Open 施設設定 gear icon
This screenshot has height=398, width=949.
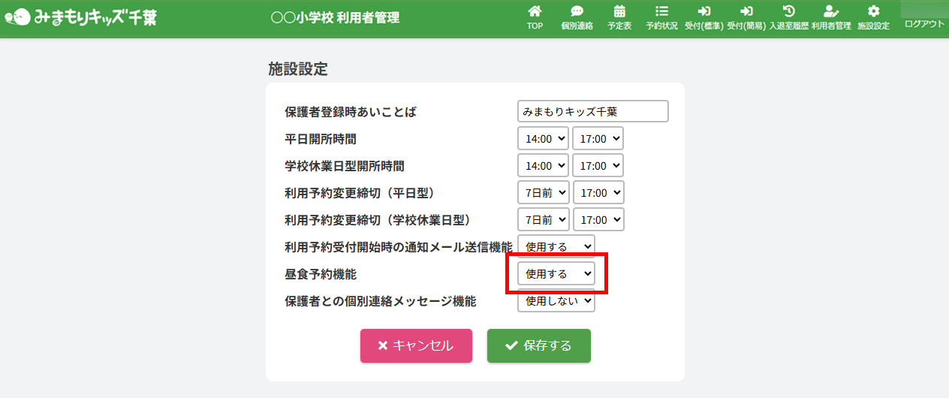coord(873,12)
